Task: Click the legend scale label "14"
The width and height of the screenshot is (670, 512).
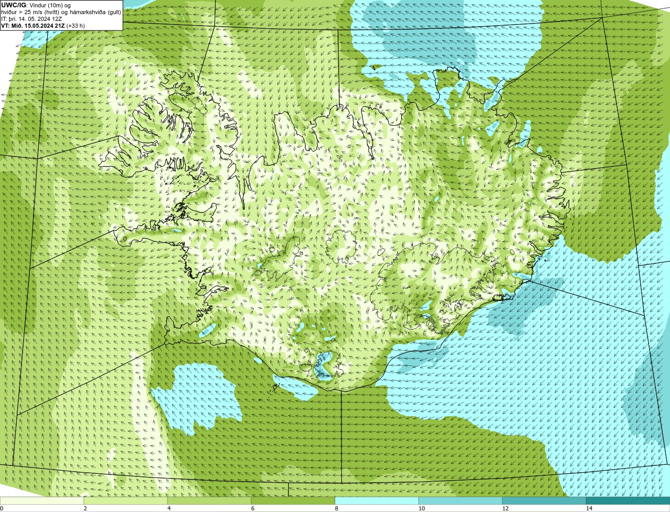Action: click(x=589, y=508)
